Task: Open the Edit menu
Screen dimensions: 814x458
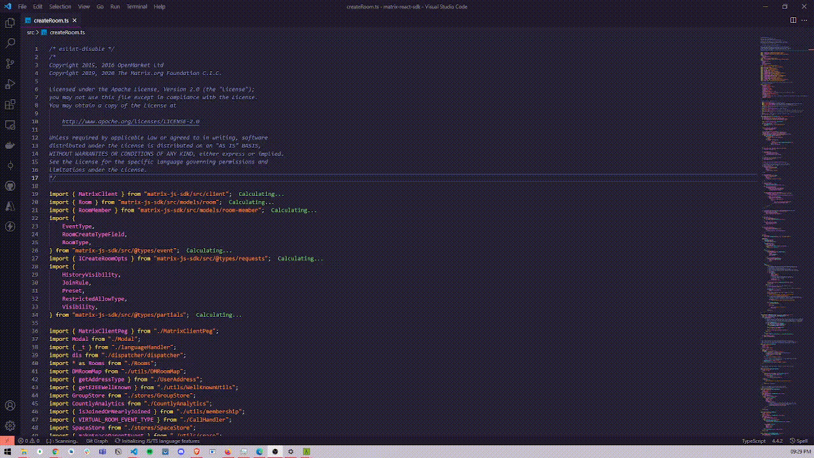Action: pyautogui.click(x=38, y=6)
